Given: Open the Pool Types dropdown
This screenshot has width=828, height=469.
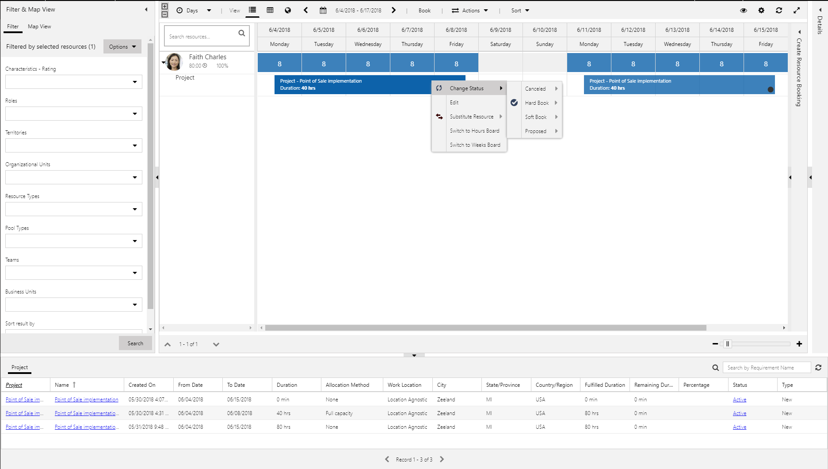Looking at the screenshot, I should pos(74,241).
